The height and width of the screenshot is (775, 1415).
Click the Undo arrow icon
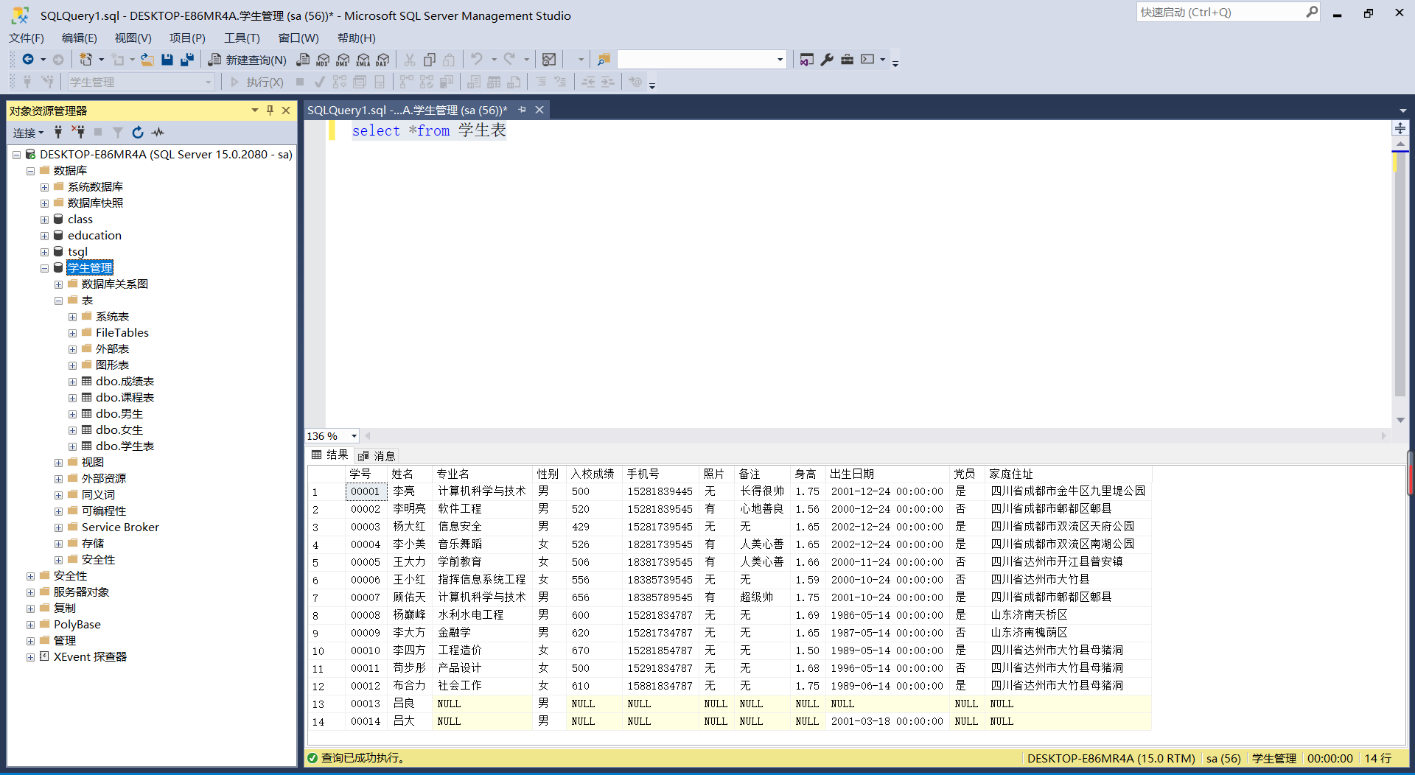pos(477,60)
